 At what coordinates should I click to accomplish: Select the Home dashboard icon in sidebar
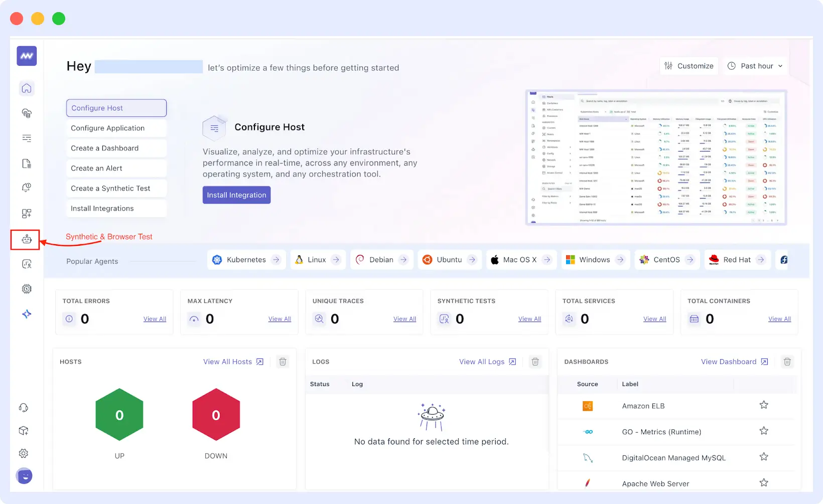[x=26, y=88]
